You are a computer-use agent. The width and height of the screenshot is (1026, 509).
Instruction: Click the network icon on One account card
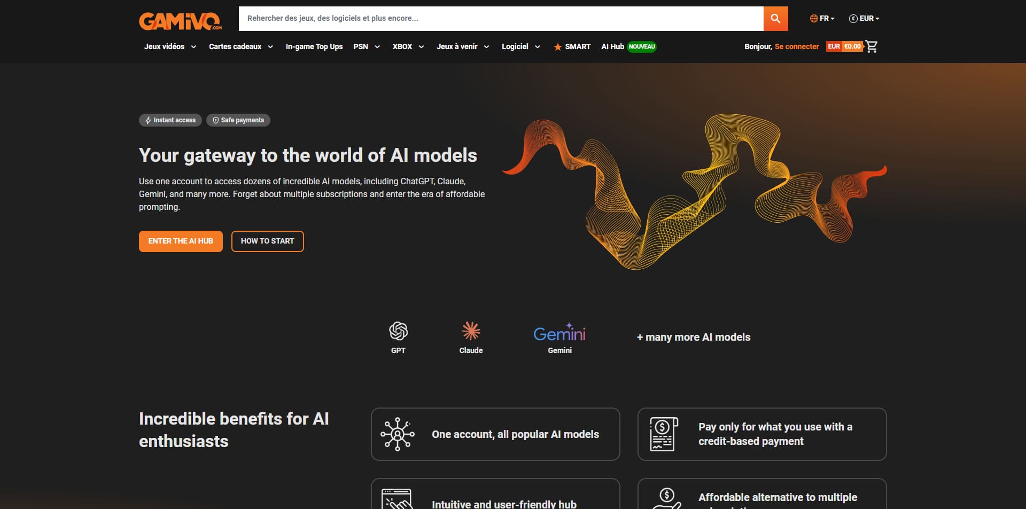click(x=398, y=434)
